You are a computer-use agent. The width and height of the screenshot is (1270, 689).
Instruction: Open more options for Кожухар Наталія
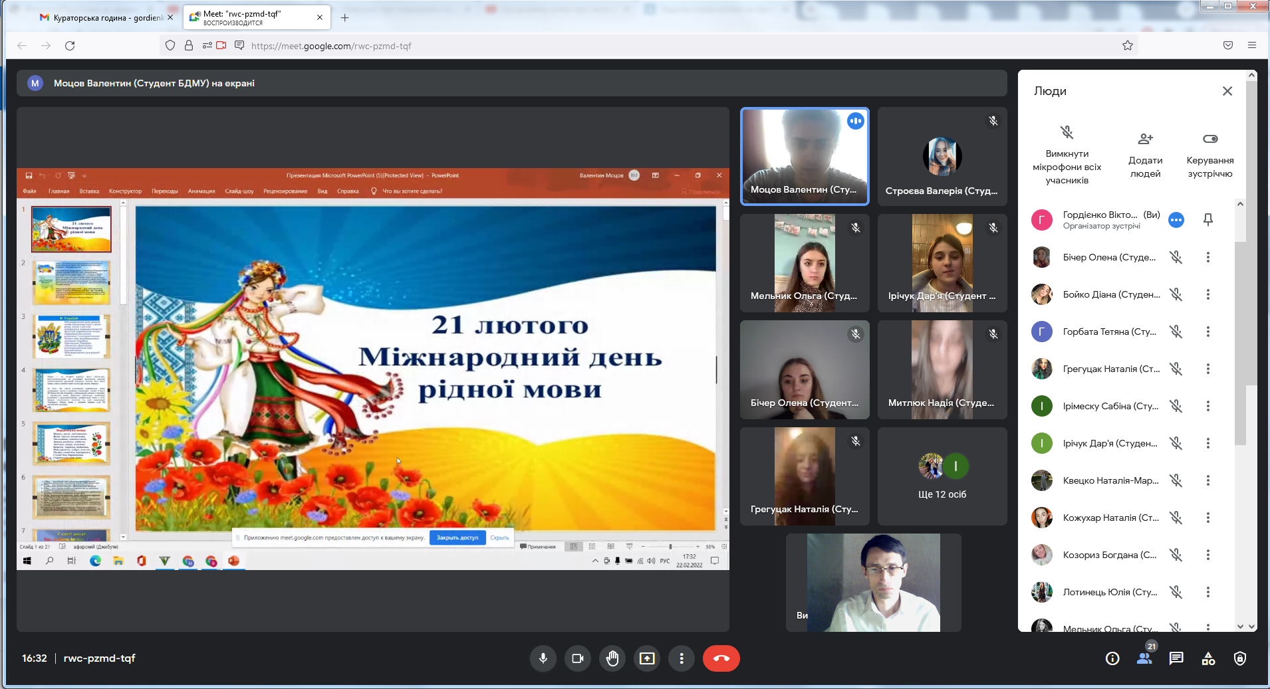click(1208, 518)
